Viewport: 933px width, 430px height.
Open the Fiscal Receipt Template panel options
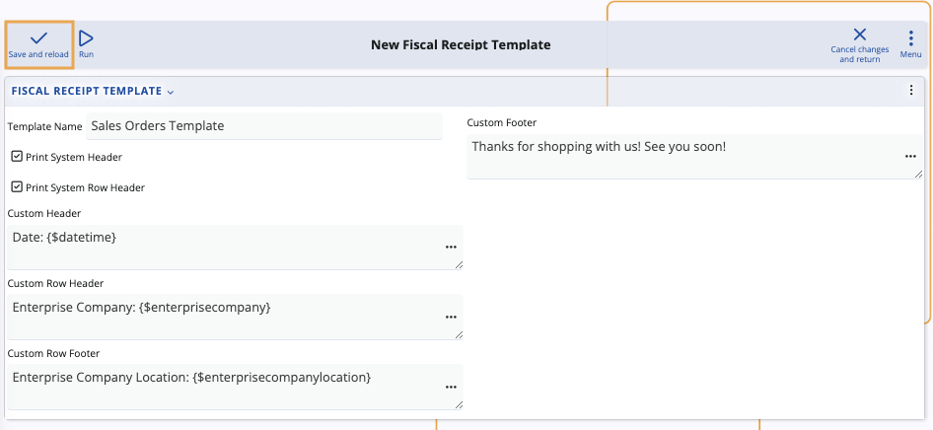point(911,91)
